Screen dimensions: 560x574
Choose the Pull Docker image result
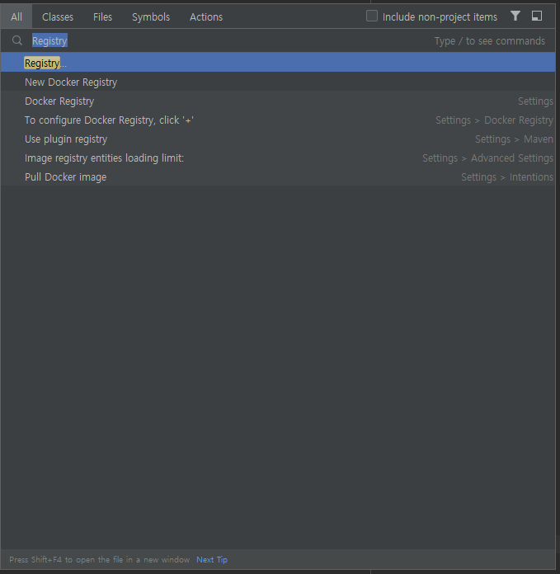(x=278, y=176)
